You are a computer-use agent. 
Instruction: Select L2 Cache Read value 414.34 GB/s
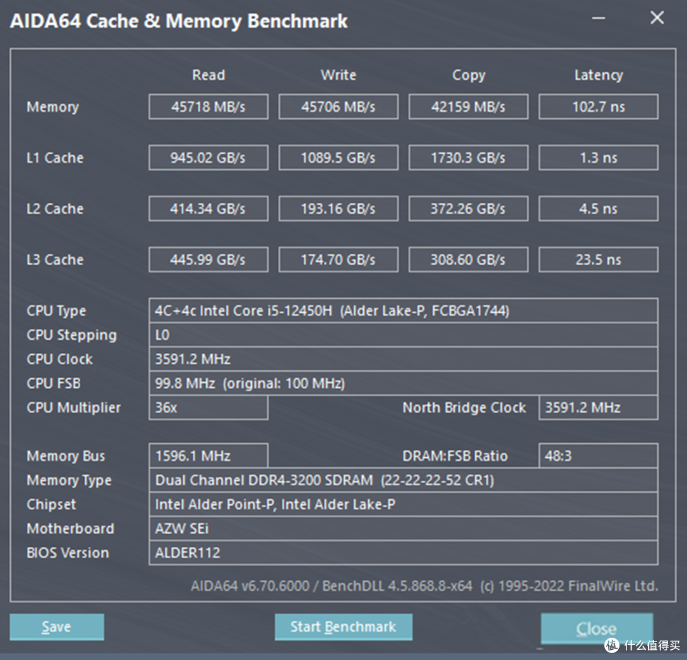[x=209, y=209]
